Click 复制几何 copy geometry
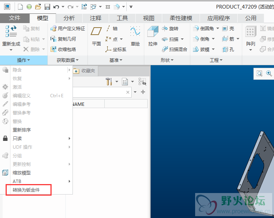 click(x=63, y=39)
